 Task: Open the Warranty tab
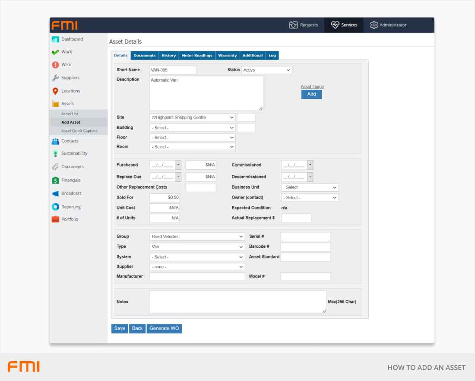tap(227, 56)
